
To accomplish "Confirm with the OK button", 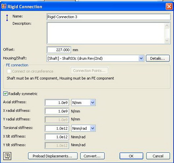I will [131, 156].
